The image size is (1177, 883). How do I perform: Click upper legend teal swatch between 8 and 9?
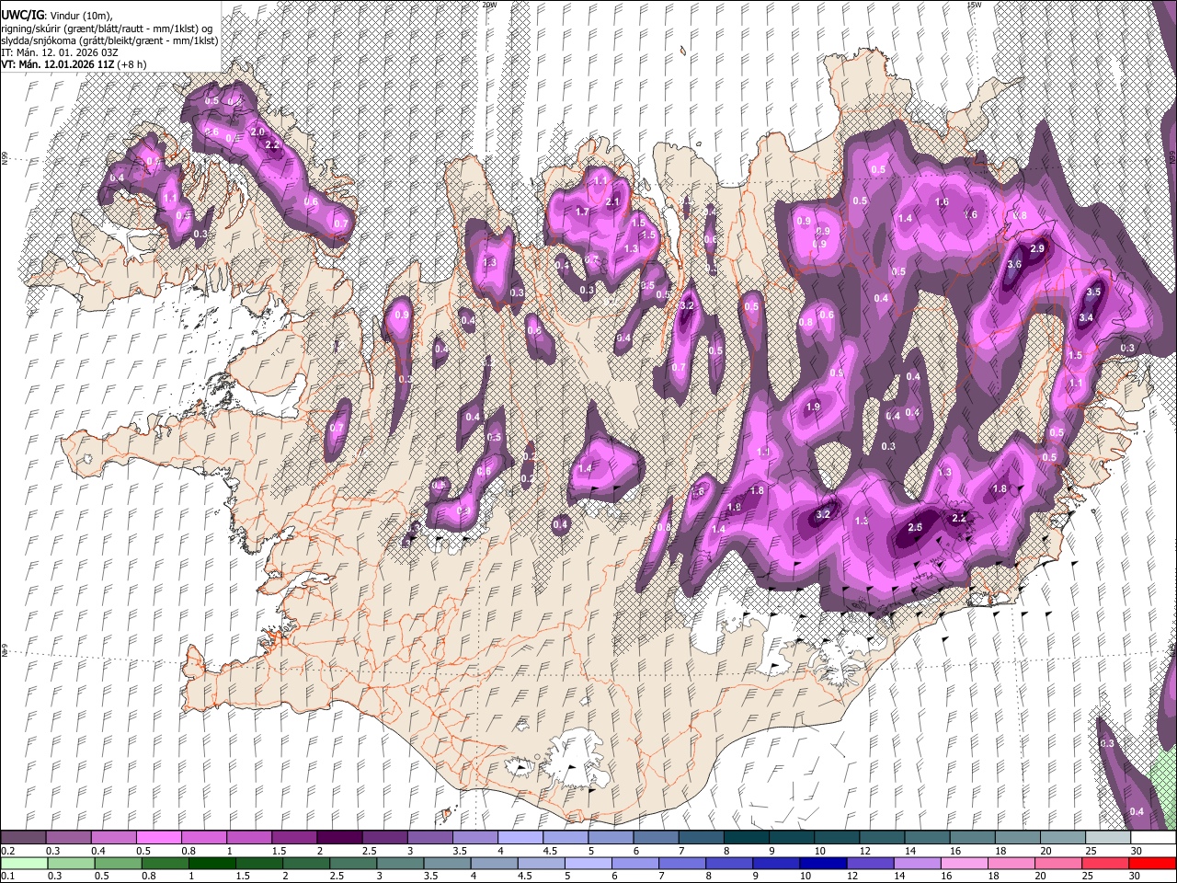746,837
